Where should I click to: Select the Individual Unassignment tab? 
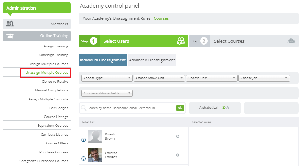(x=103, y=60)
